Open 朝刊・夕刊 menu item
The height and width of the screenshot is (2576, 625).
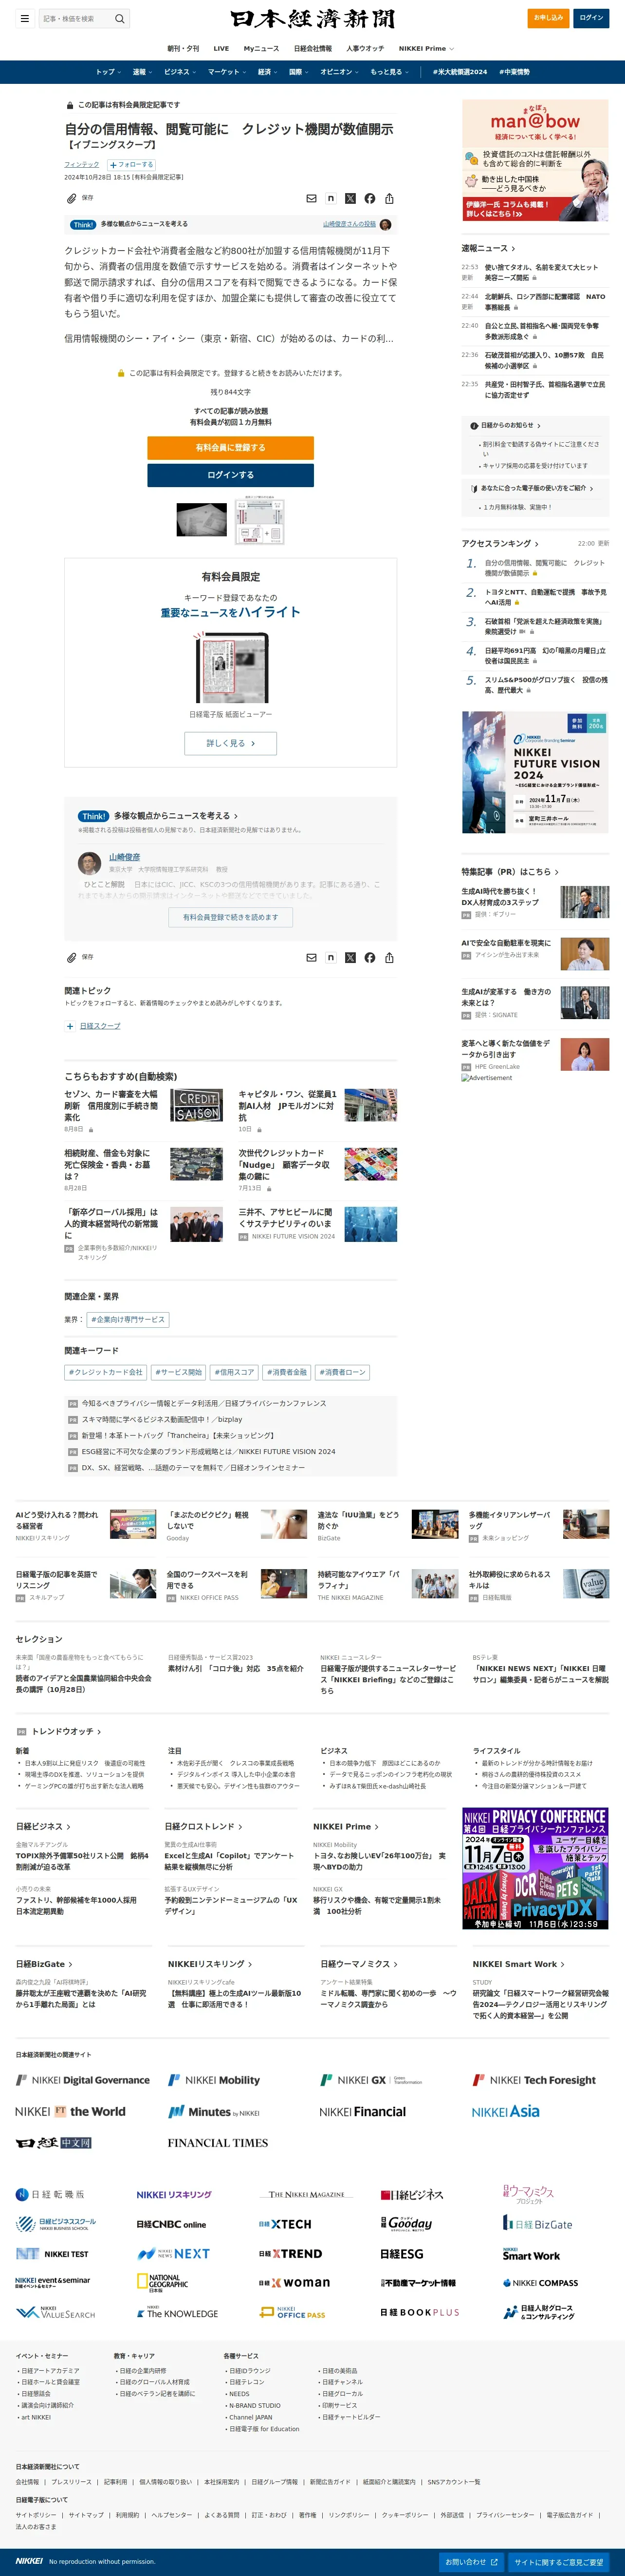click(x=183, y=48)
